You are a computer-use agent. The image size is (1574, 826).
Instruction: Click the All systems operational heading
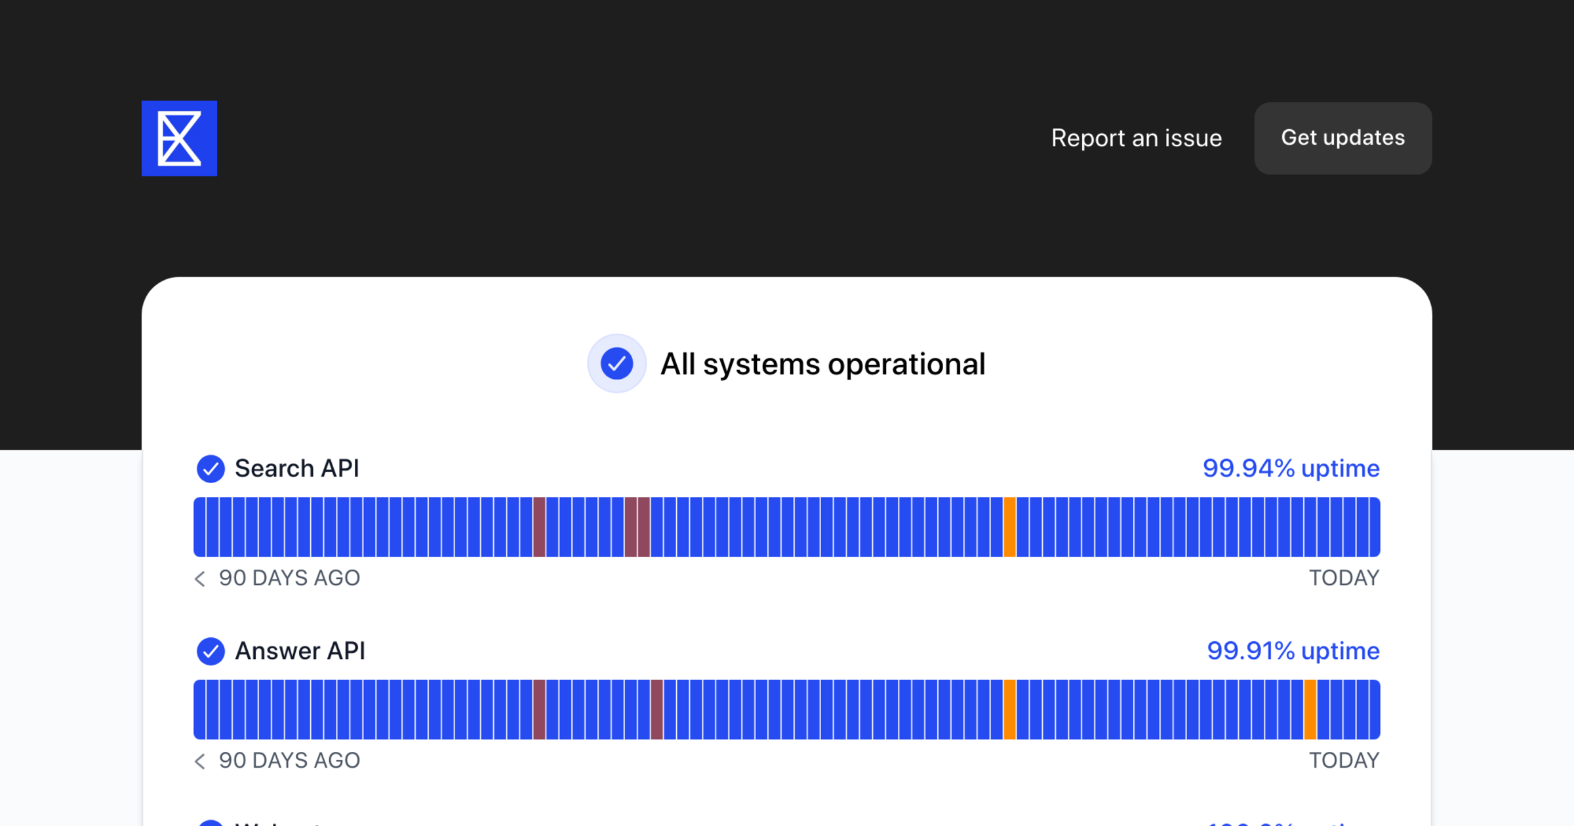822,364
